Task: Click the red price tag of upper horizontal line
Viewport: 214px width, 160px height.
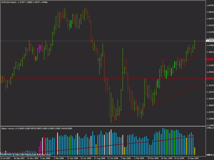Action: 210,59
